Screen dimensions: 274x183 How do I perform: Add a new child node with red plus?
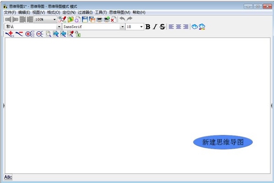pos(10,34)
